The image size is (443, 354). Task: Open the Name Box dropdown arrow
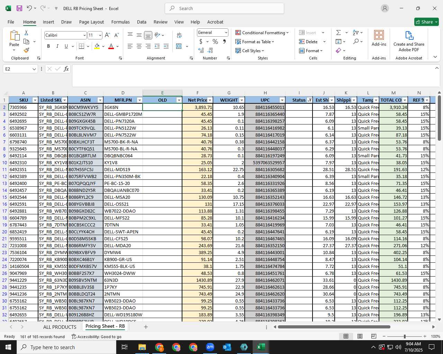[34, 69]
